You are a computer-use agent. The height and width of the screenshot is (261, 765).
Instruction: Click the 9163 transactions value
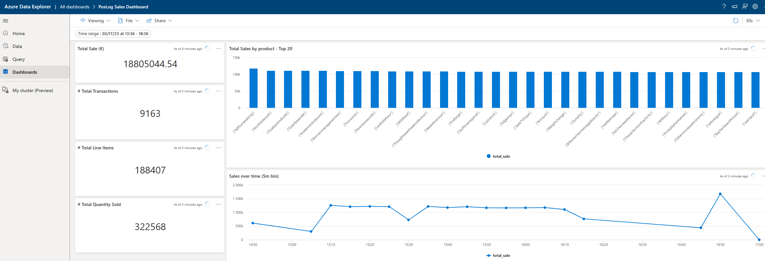click(150, 114)
